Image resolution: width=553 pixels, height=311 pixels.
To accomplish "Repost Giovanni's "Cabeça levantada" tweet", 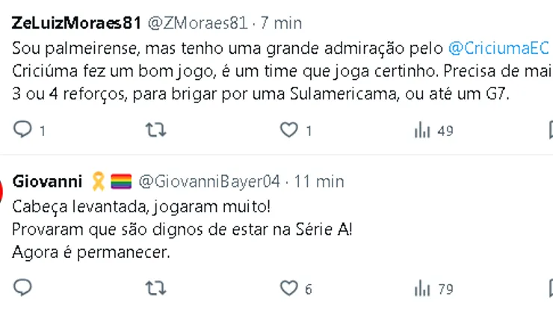I will (x=155, y=288).
